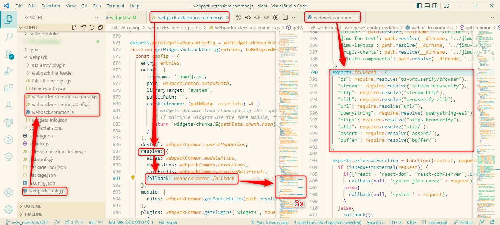Image resolution: width=500 pixels, height=225 pixels.
Task: Open file history clock icon in editor toolbar
Action: [239, 17]
